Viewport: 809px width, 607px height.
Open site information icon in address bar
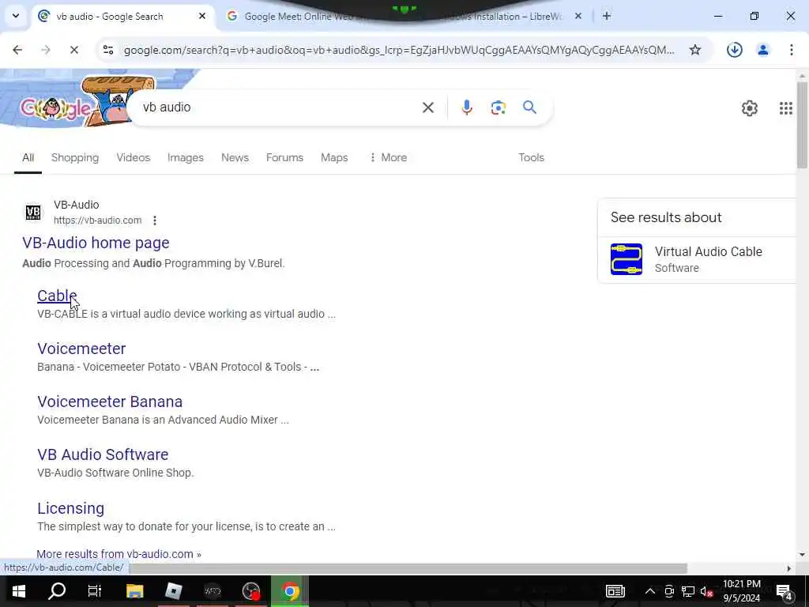coord(108,50)
